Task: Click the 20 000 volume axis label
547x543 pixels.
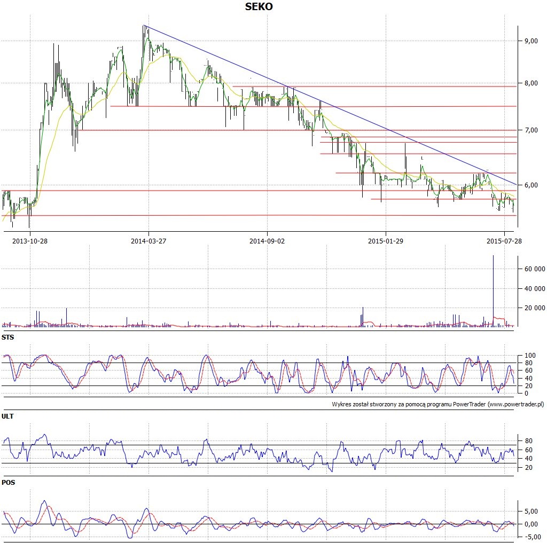Action: (x=534, y=308)
